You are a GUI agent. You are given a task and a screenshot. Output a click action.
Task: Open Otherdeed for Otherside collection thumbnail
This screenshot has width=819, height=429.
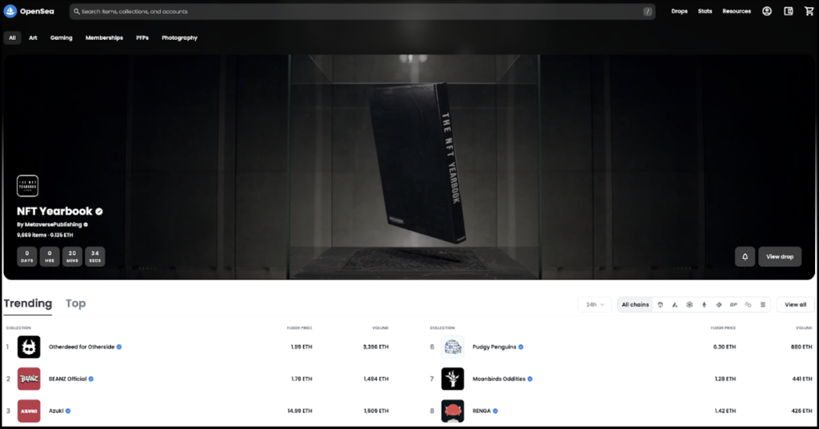tap(29, 347)
